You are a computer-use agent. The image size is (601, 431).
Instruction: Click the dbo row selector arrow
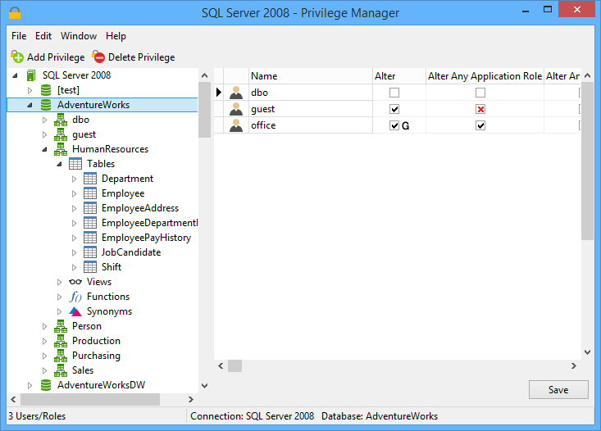point(219,93)
